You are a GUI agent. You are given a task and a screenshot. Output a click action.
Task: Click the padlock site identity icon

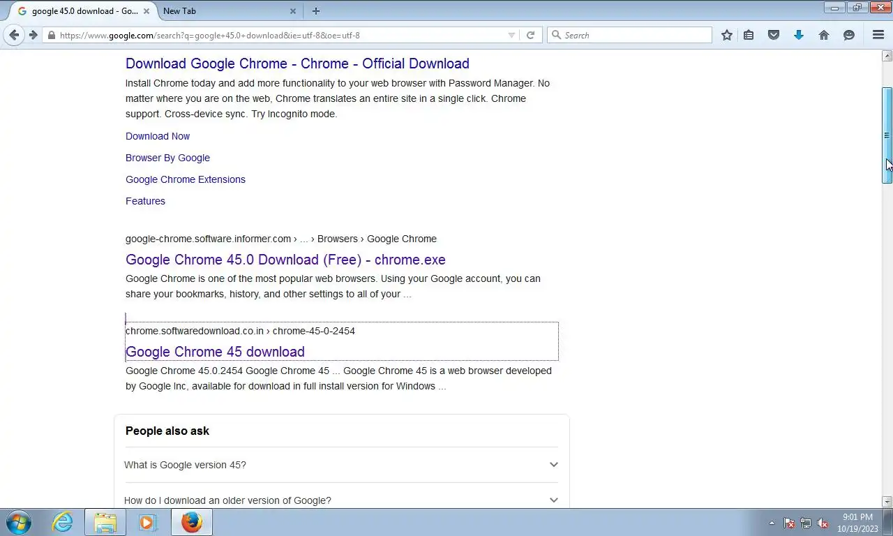[51, 35]
